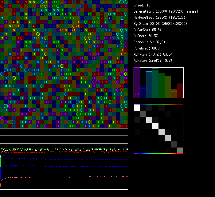The width and height of the screenshot is (215, 197).
Task: Click the Speed: 10 readout
Action: click(142, 5)
